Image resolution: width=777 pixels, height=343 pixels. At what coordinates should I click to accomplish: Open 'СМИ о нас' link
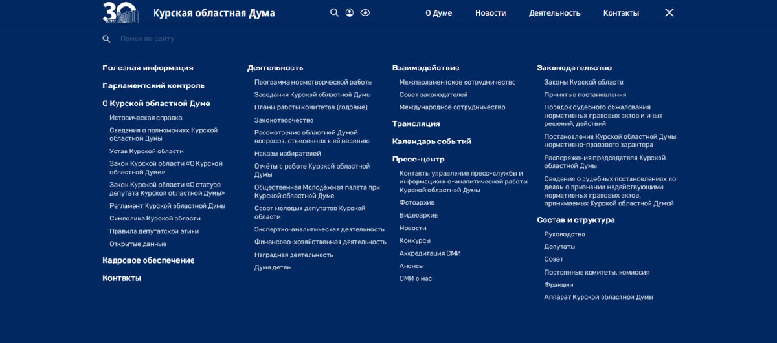tap(416, 279)
